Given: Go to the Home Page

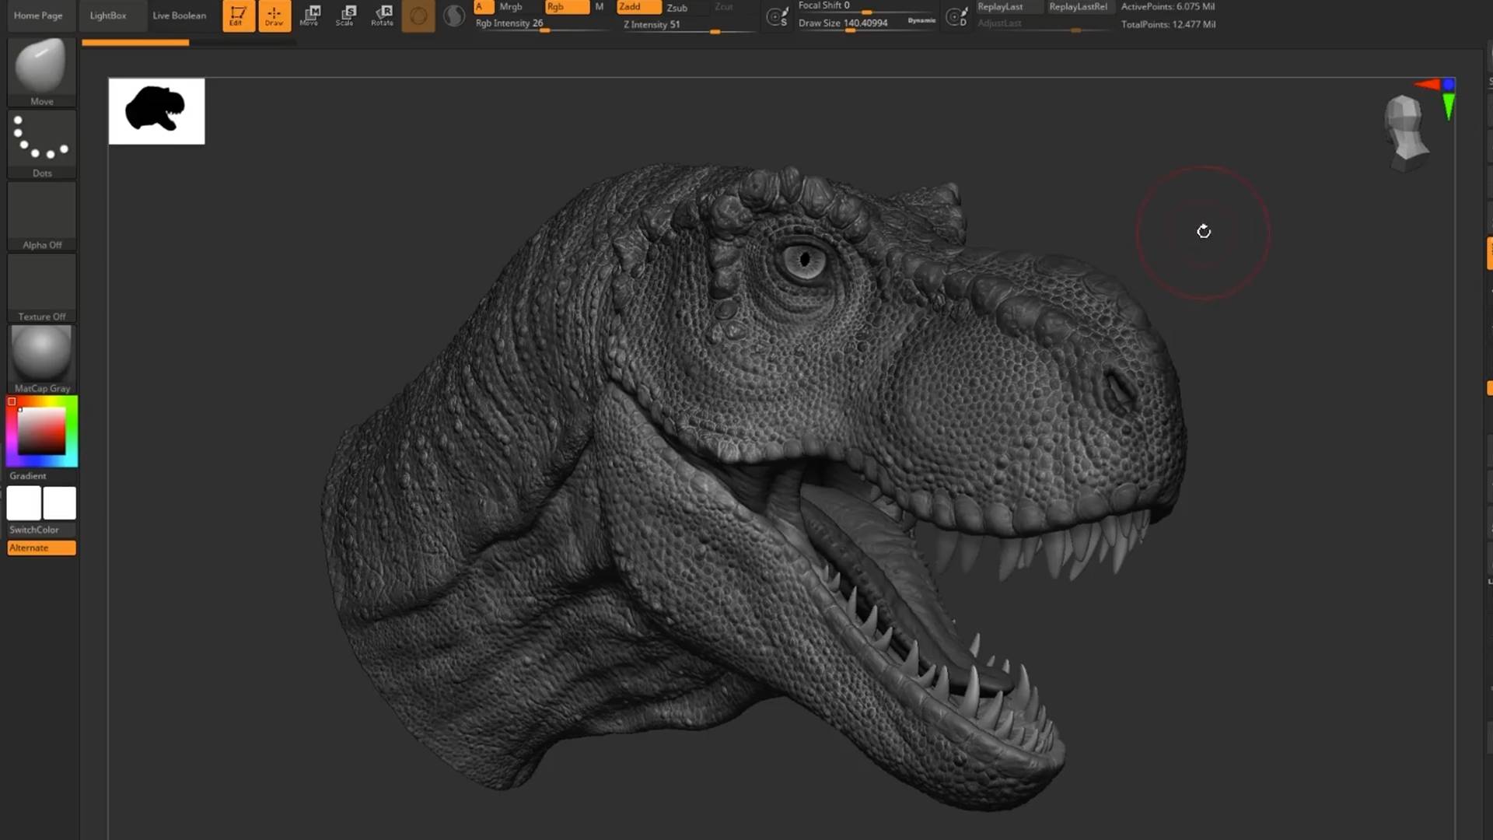Looking at the screenshot, I should coord(38,16).
